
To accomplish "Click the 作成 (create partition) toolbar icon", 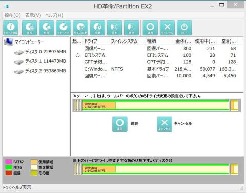I will click(29, 28).
